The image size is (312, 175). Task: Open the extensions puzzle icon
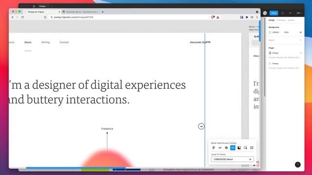click(x=247, y=17)
